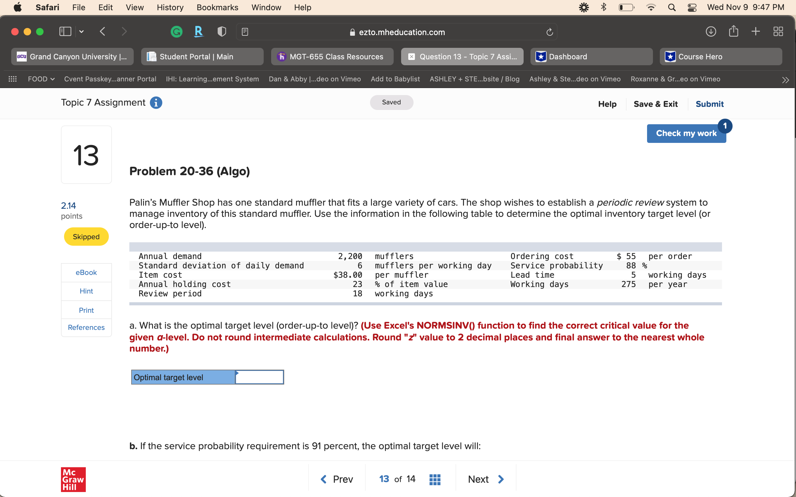This screenshot has width=796, height=497.
Task: Switch to the Course Hero tab
Action: coord(721,57)
